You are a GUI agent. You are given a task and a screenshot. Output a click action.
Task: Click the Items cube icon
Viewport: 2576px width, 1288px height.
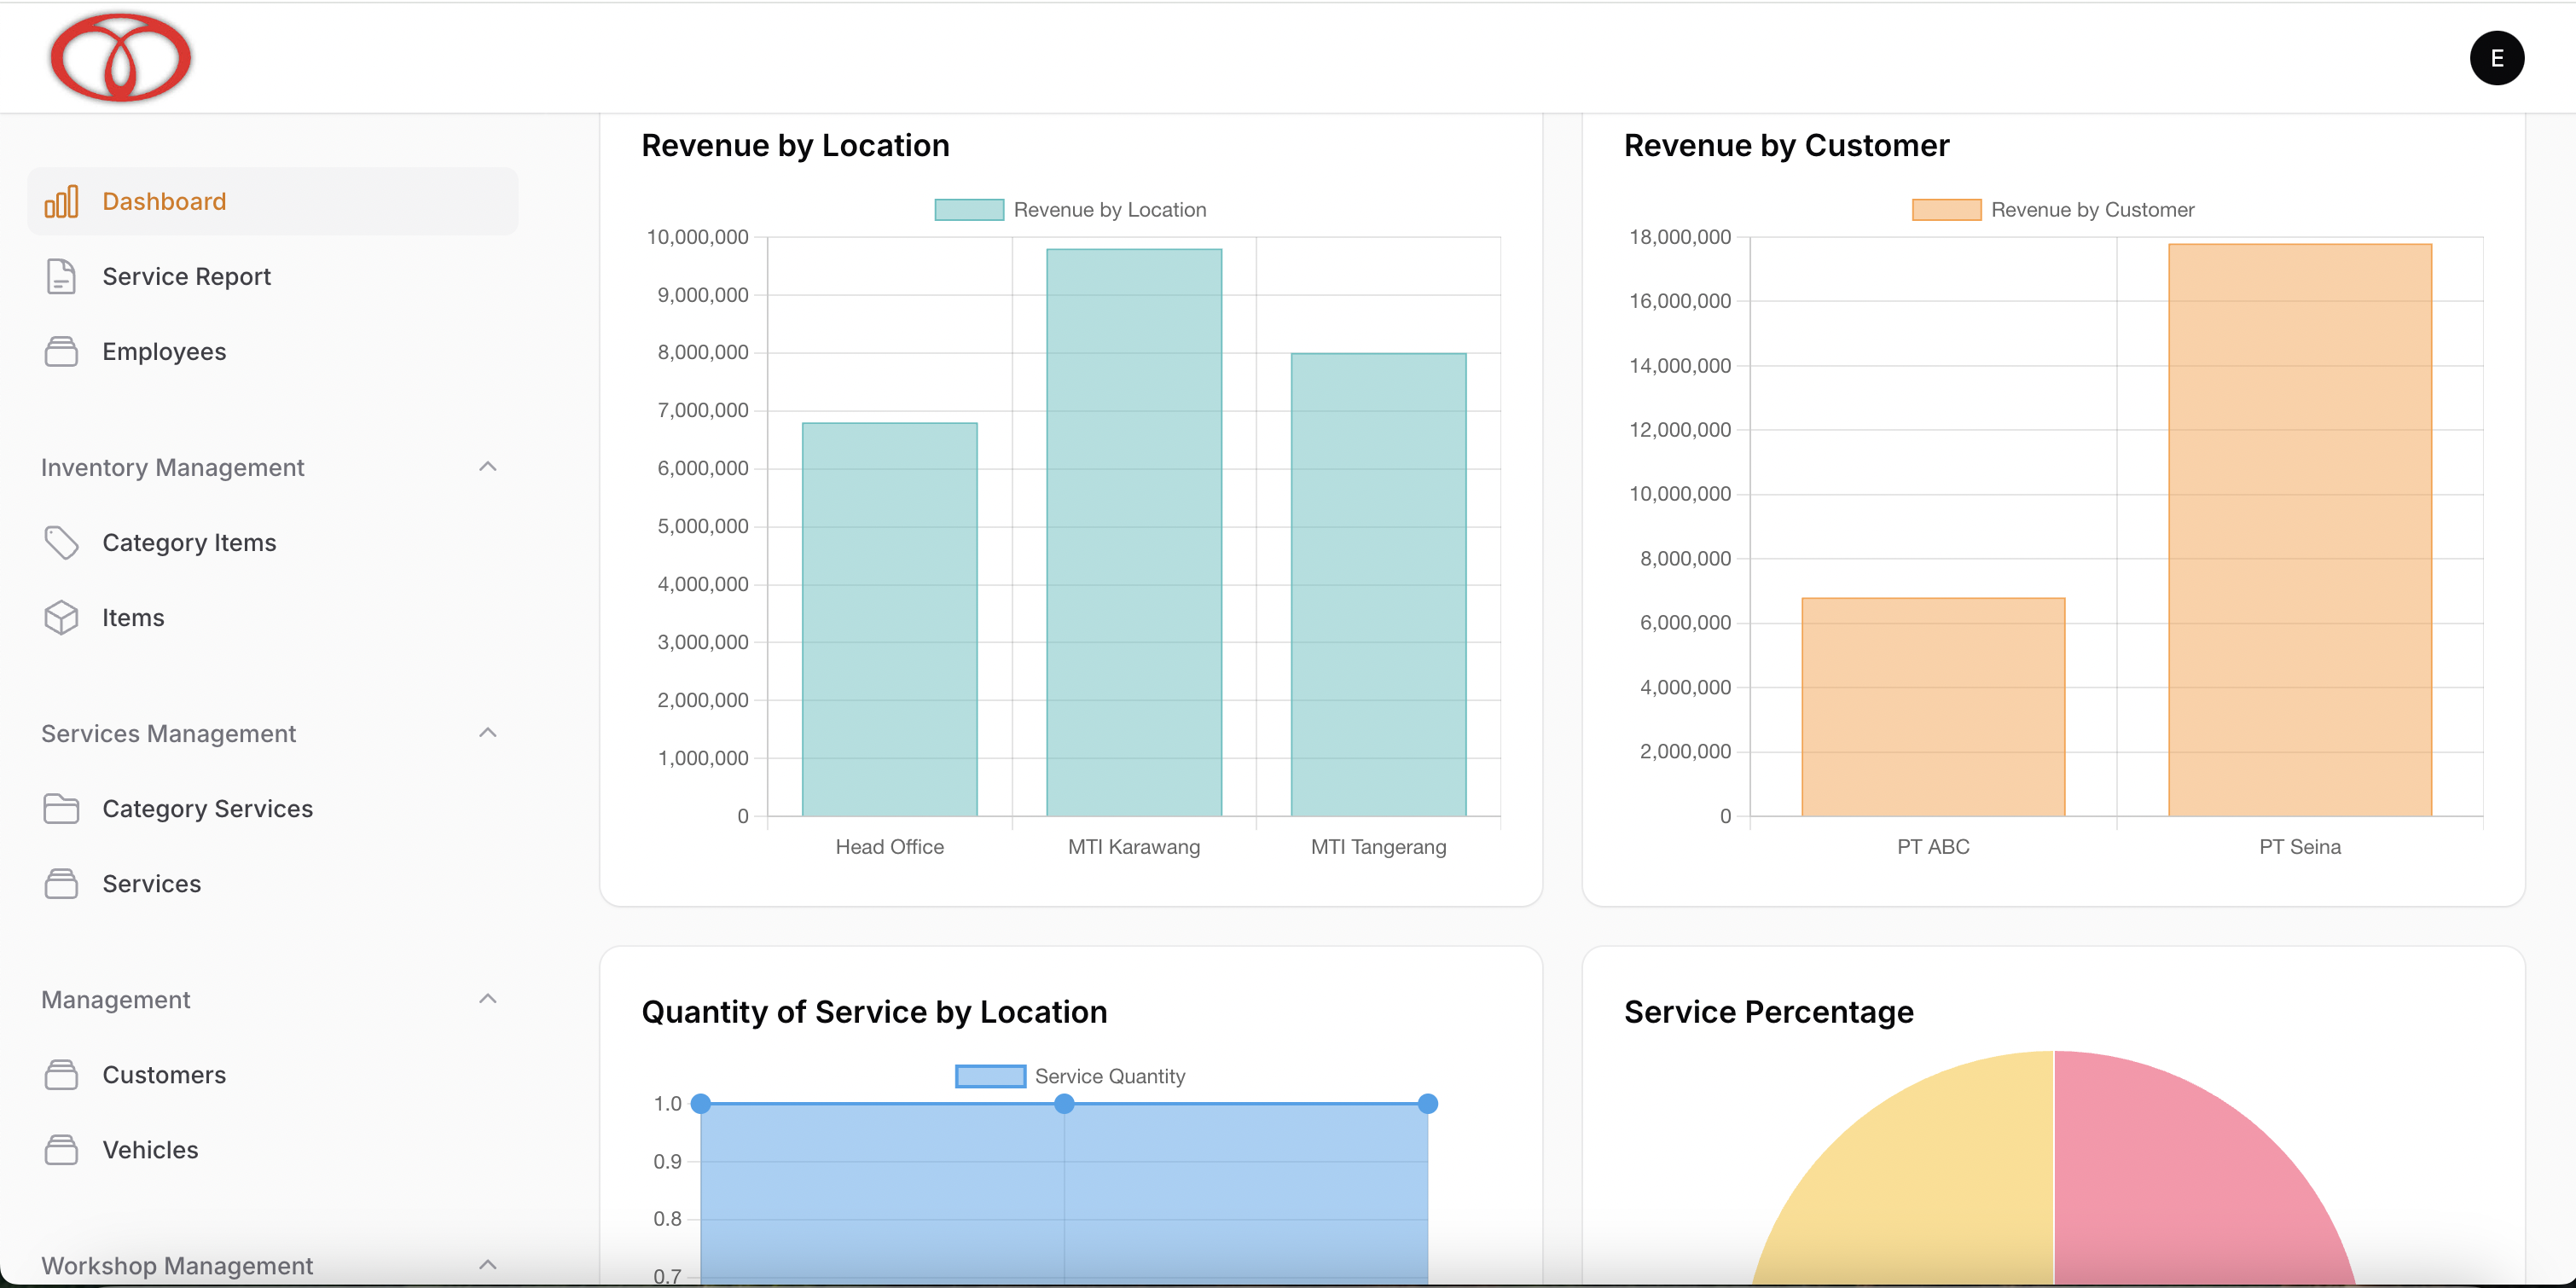[61, 617]
